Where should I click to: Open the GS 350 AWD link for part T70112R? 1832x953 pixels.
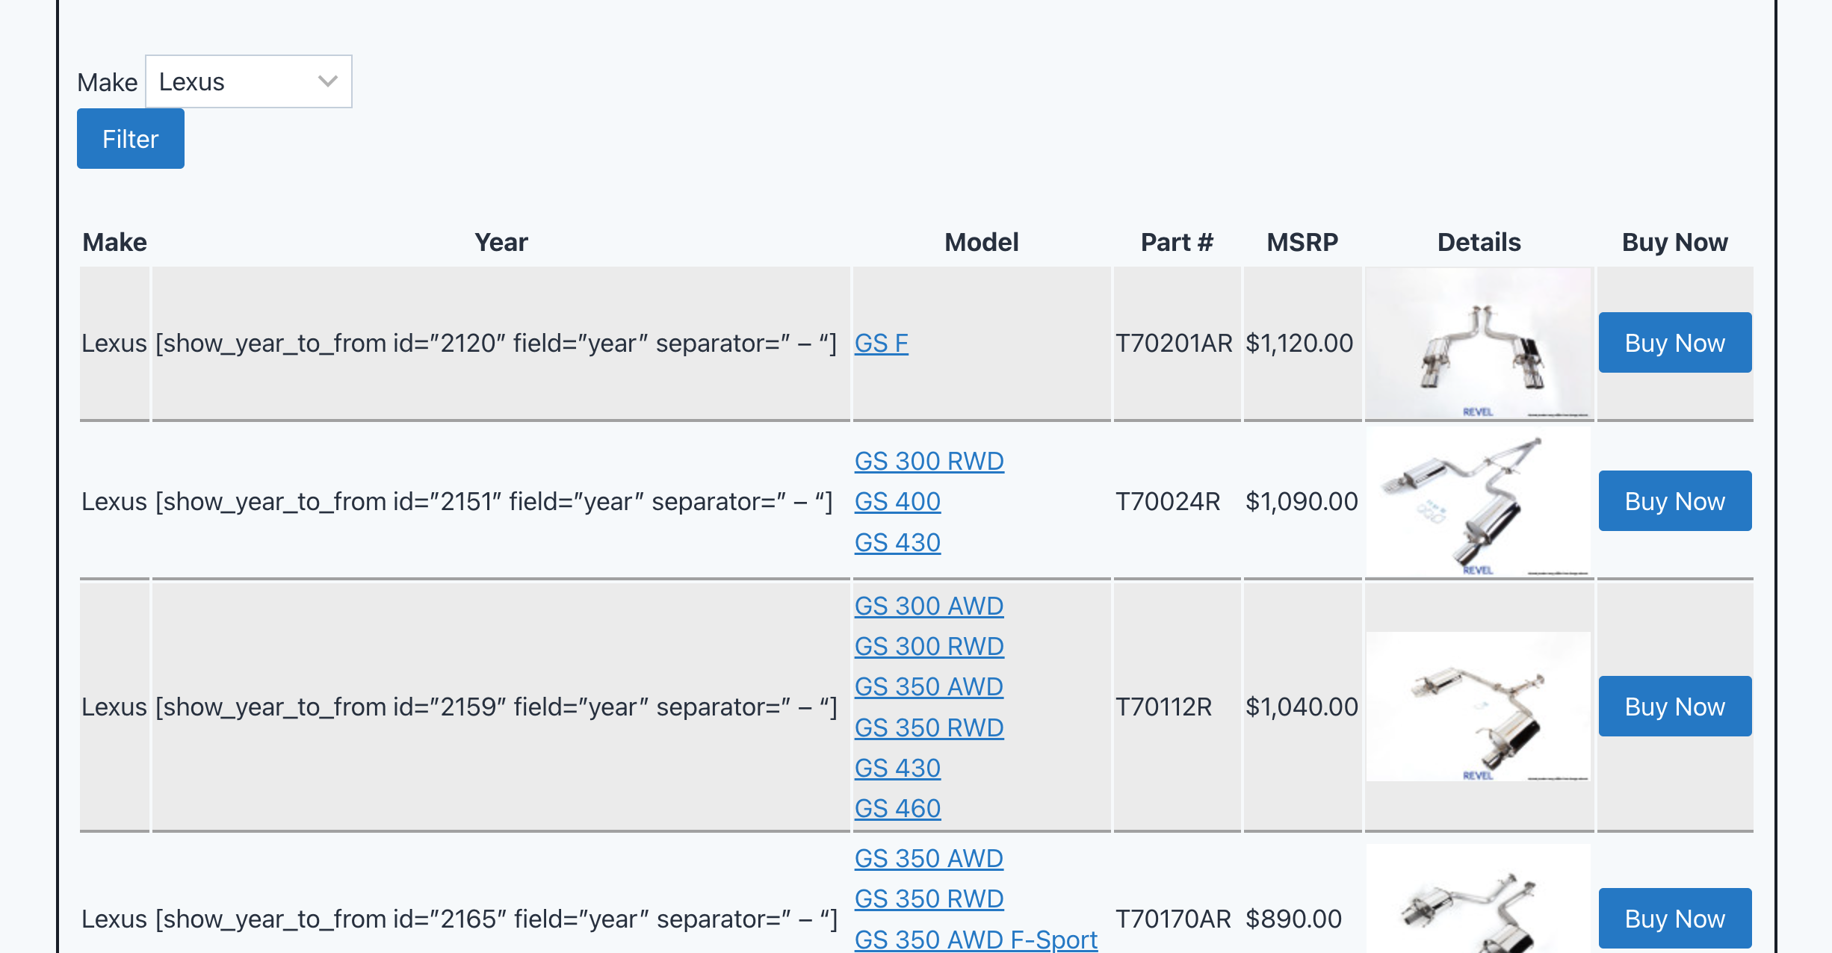coord(929,686)
